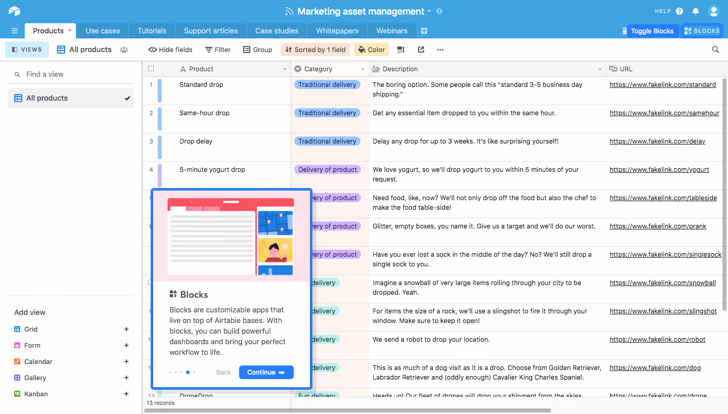
Task: Add a Kanban view with its plus
Action: [x=126, y=394]
